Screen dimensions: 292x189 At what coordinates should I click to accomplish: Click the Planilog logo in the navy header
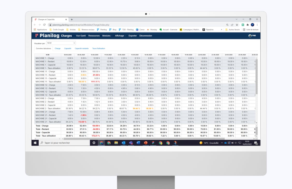coord(47,35)
